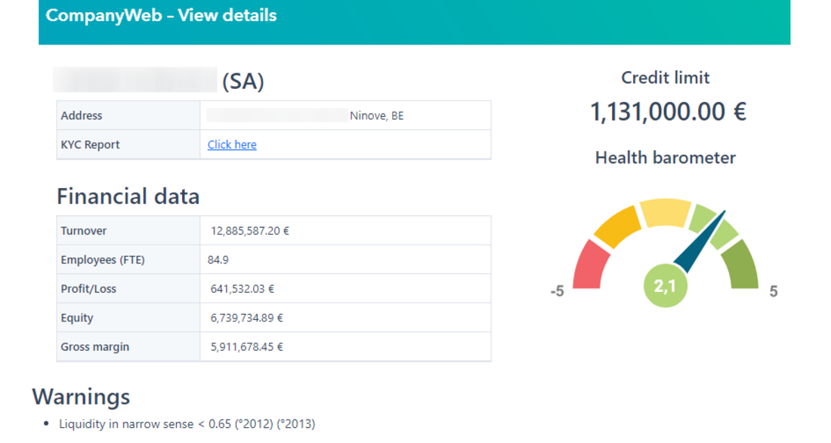This screenshot has width=831, height=443.
Task: Click the Warnings section heading
Action: (x=81, y=397)
